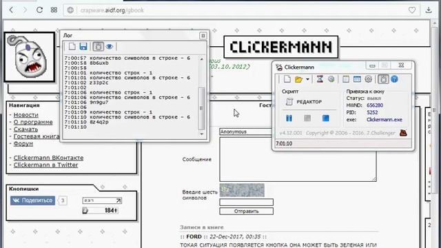This screenshot has height=248, width=441.
Task: Click the PID value 5252
Action: tap(372, 112)
